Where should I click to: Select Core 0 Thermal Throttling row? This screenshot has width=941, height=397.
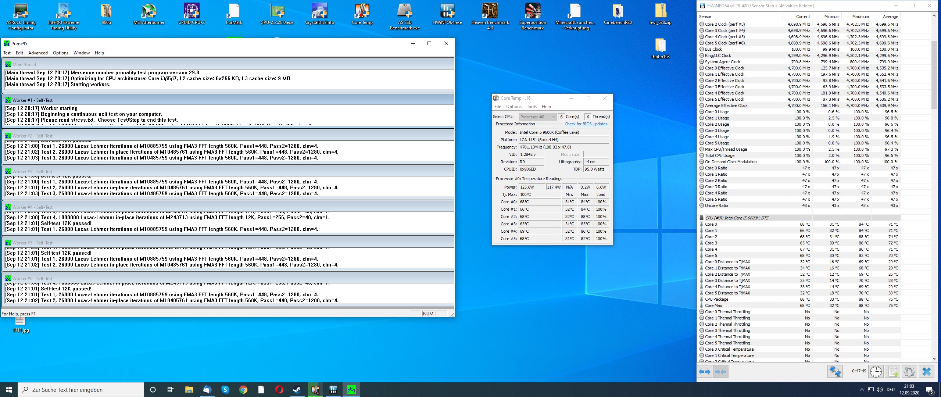point(799,312)
